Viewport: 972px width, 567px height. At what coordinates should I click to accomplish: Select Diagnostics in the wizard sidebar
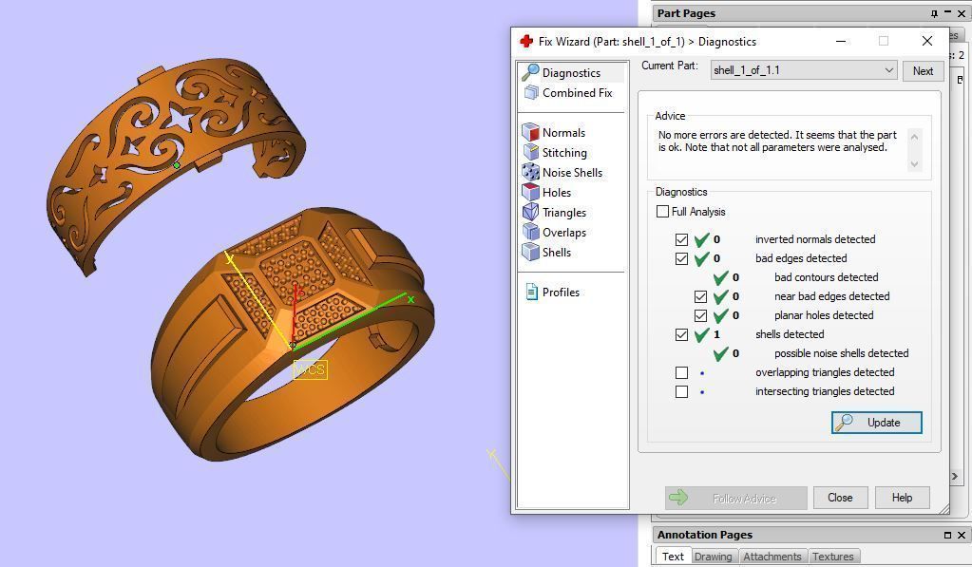571,72
